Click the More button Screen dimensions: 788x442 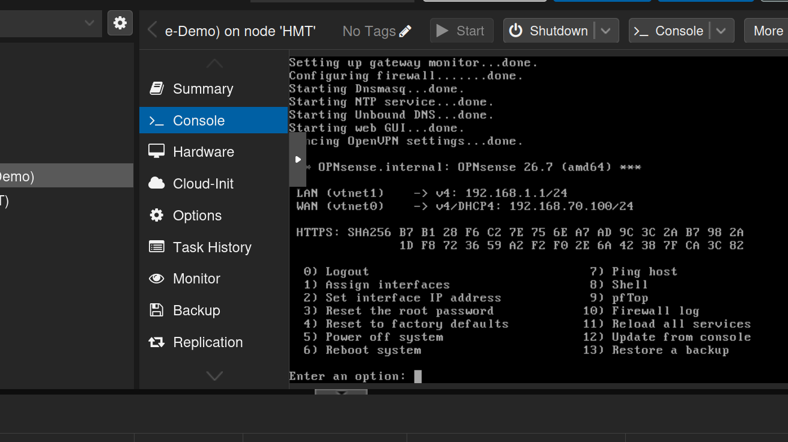(767, 31)
